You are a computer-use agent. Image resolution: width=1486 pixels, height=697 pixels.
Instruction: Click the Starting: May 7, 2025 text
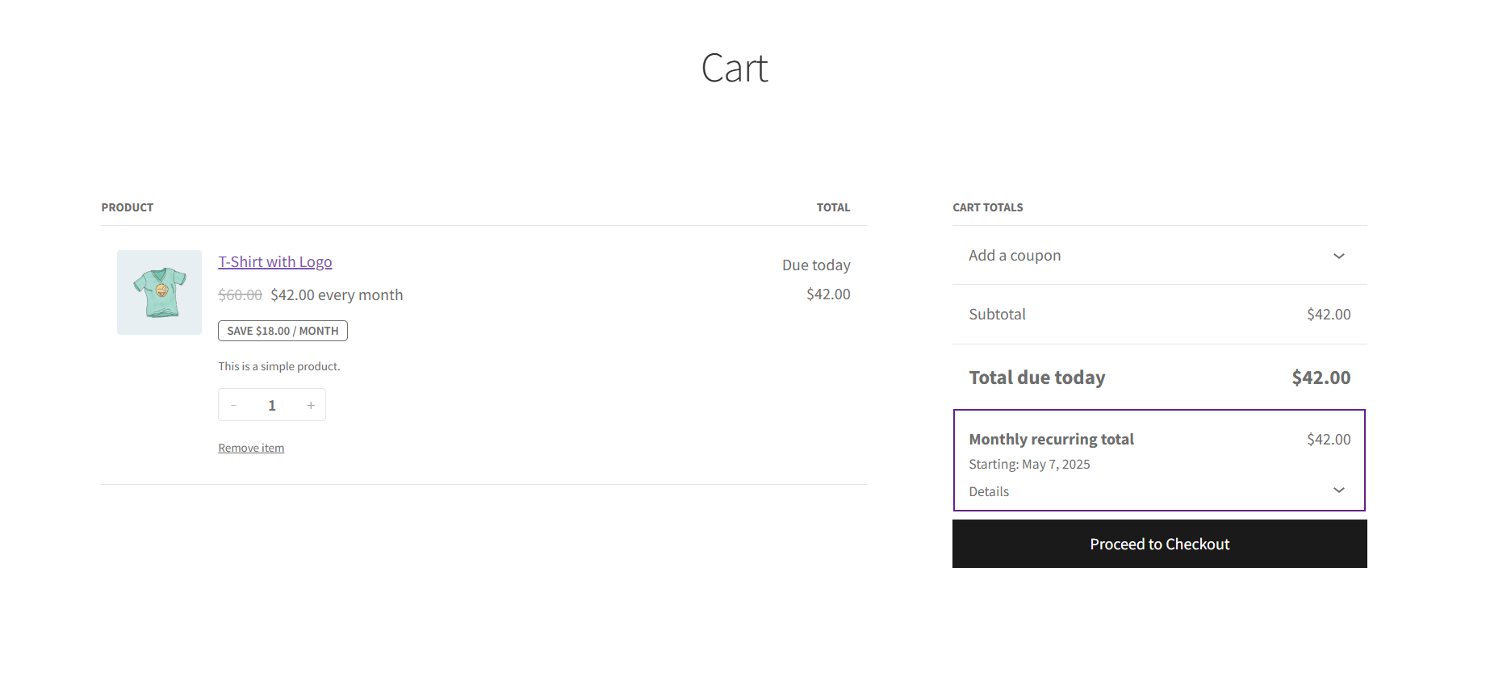coord(1029,465)
